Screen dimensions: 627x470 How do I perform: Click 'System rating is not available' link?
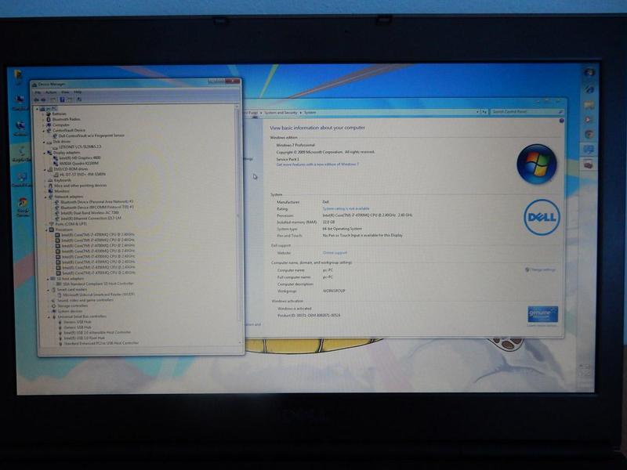(348, 208)
